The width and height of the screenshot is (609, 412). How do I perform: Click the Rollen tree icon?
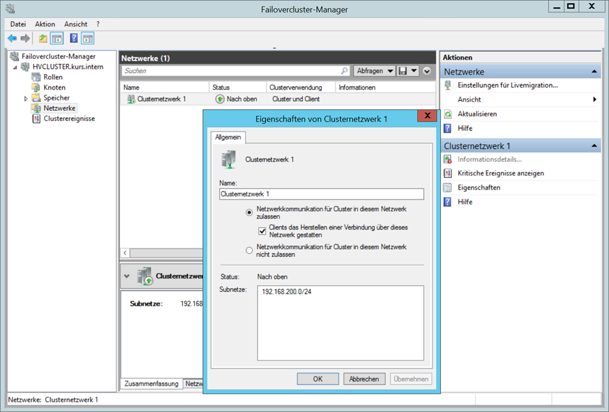(x=36, y=77)
